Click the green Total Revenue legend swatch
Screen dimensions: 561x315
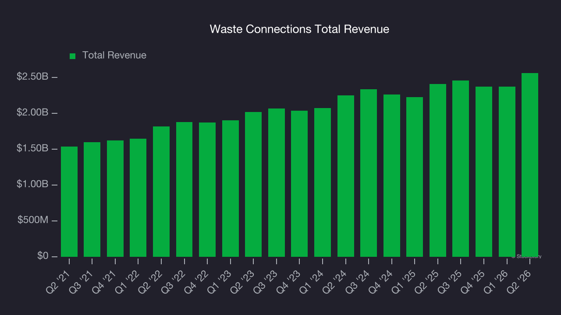point(73,56)
